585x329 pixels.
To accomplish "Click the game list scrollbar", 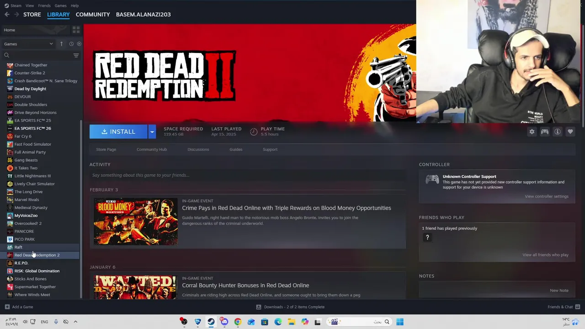I will 81,209.
